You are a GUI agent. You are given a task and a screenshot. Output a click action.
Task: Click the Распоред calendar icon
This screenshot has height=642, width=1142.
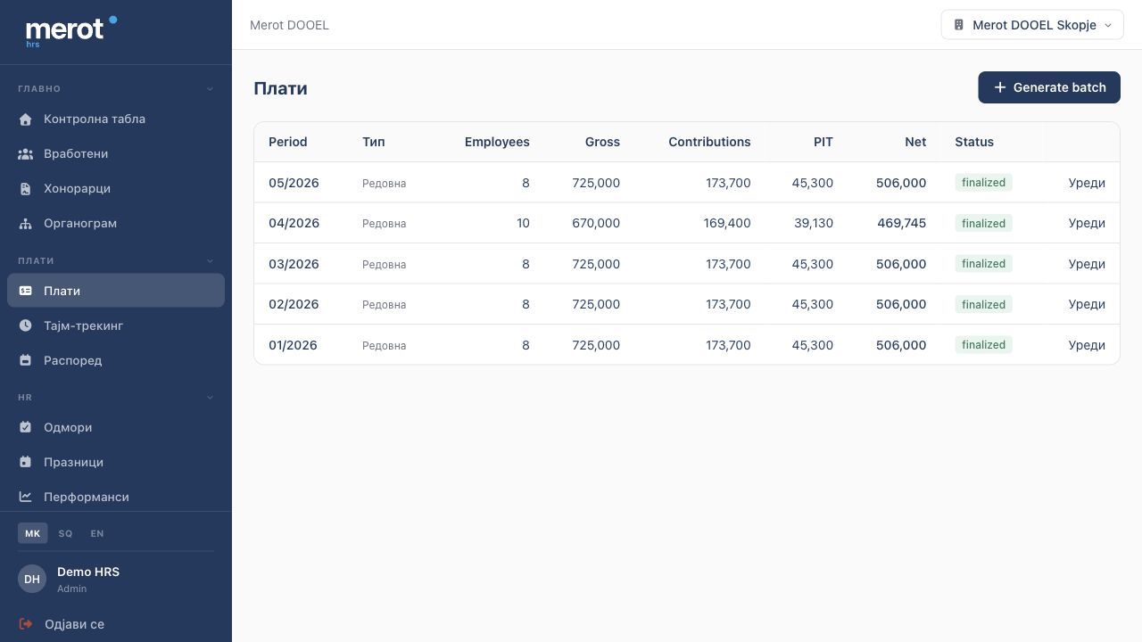point(26,361)
